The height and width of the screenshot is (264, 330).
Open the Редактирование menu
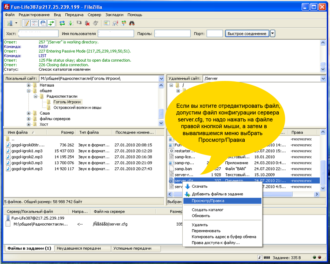(x=34, y=15)
